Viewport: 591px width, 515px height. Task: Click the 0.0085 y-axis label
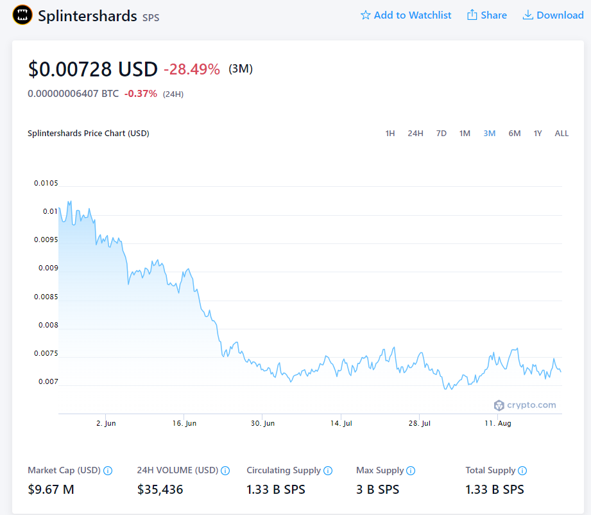click(46, 297)
